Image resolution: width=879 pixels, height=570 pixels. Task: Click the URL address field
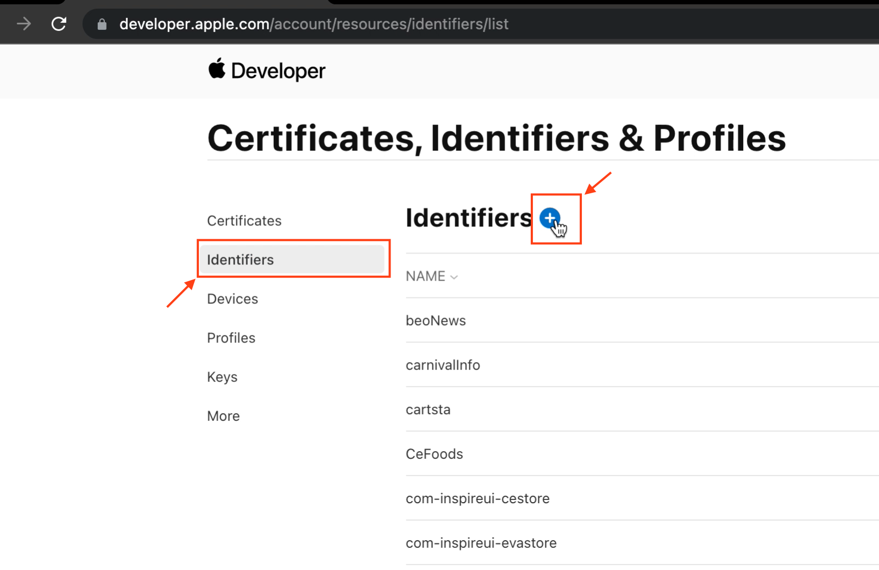coord(481,24)
